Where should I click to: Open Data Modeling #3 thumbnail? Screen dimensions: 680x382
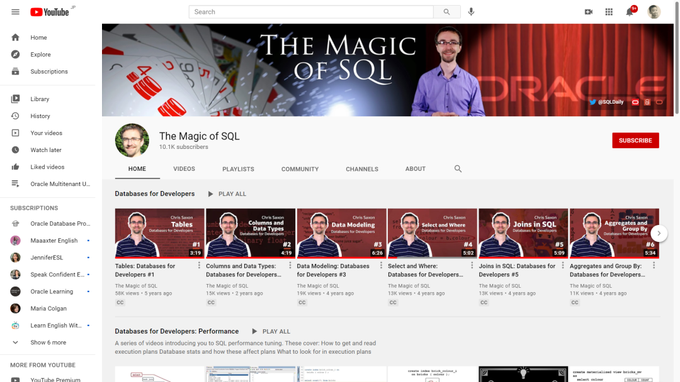point(341,233)
